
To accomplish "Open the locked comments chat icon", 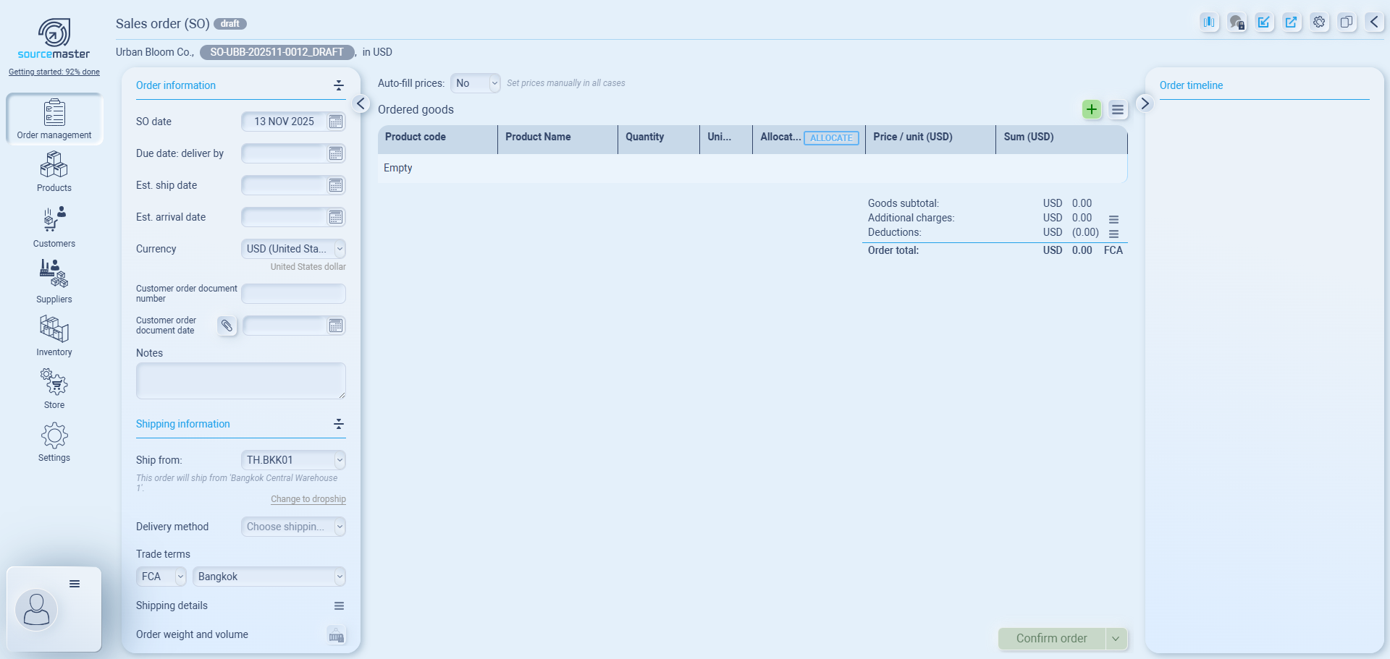I will (1237, 22).
